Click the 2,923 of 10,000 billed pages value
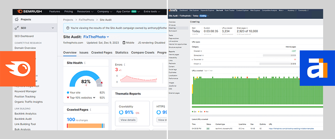Viewport: 335px width, 139px height. click(x=247, y=31)
